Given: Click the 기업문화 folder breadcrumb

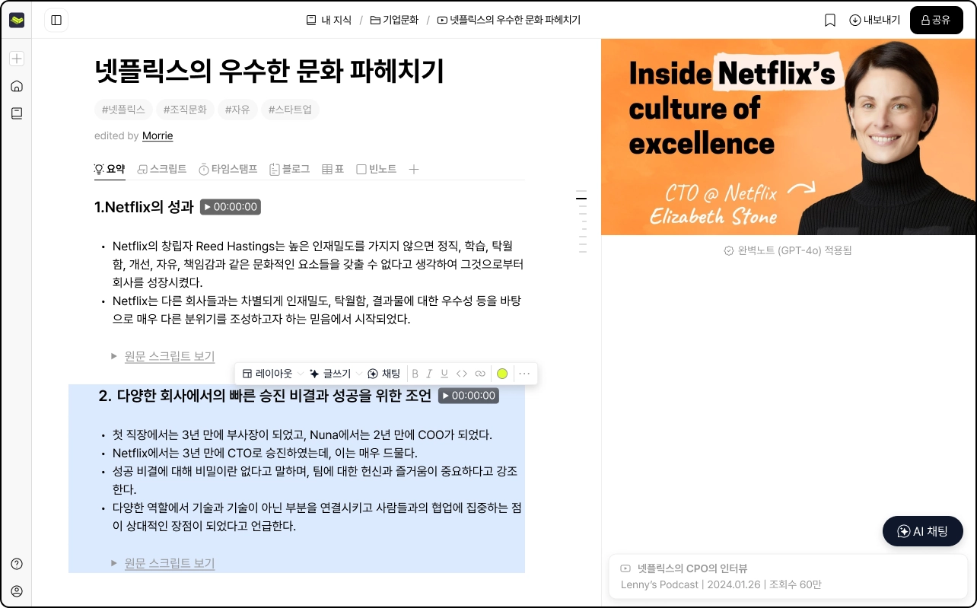Looking at the screenshot, I should pos(394,21).
